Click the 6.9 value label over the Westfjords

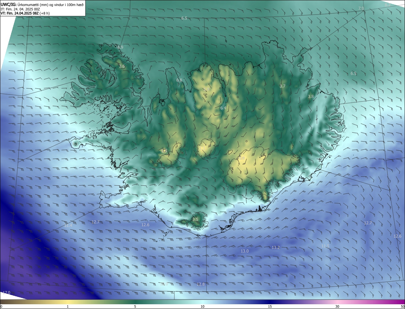click(120, 47)
